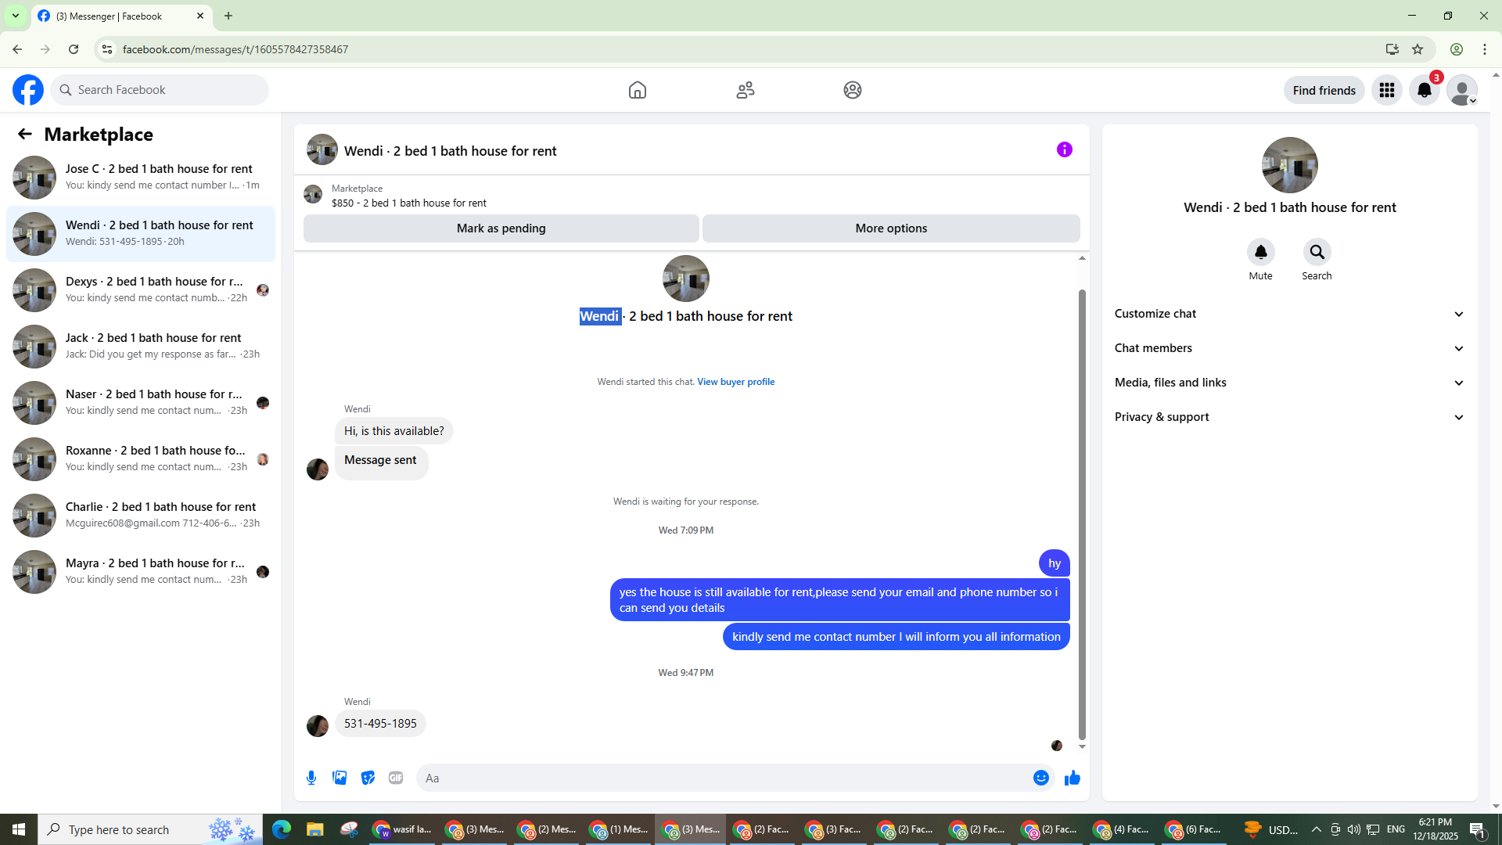
Task: Open new browser tab
Action: coord(228,16)
